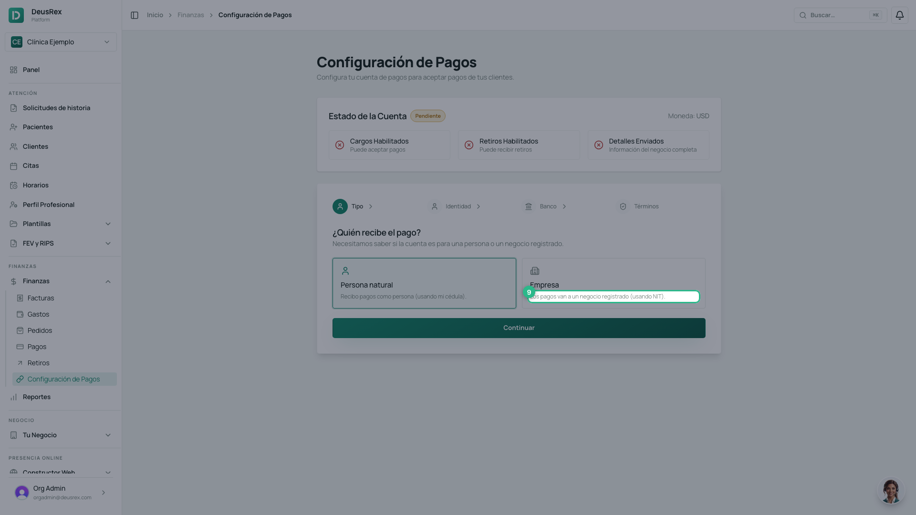The image size is (916, 515).
Task: Select the Persona natural option card
Action: click(x=424, y=283)
